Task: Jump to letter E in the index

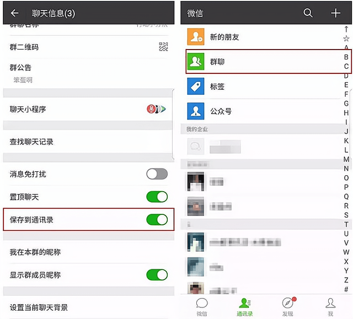Action: coord(346,85)
